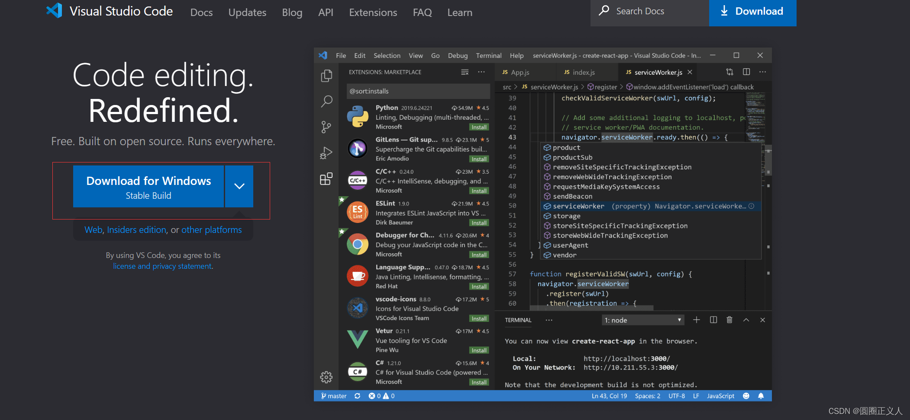Expand download options dropdown arrow
The image size is (910, 420).
[x=239, y=186]
